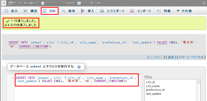Open the 特権 (Privileges) tab
207x101 pixels.
(x=164, y=11)
